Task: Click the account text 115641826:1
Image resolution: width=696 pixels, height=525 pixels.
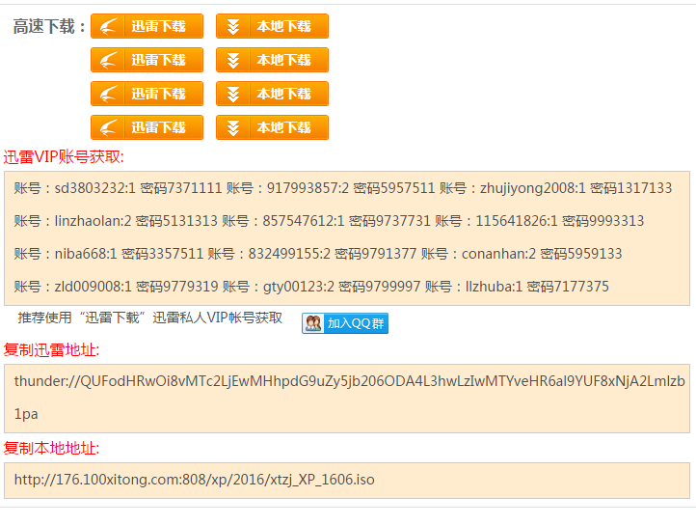Action: 517,221
